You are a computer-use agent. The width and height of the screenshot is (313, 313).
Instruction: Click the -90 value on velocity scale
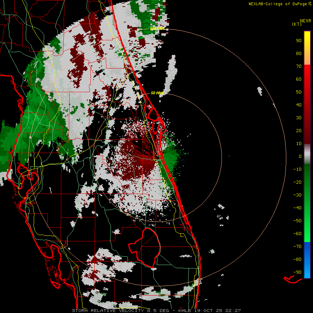(x=297, y=272)
